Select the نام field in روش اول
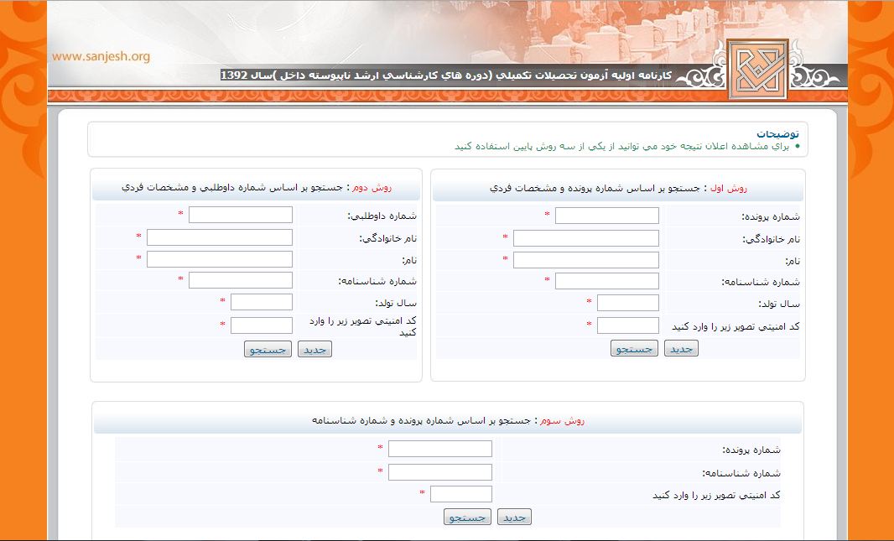 585,260
